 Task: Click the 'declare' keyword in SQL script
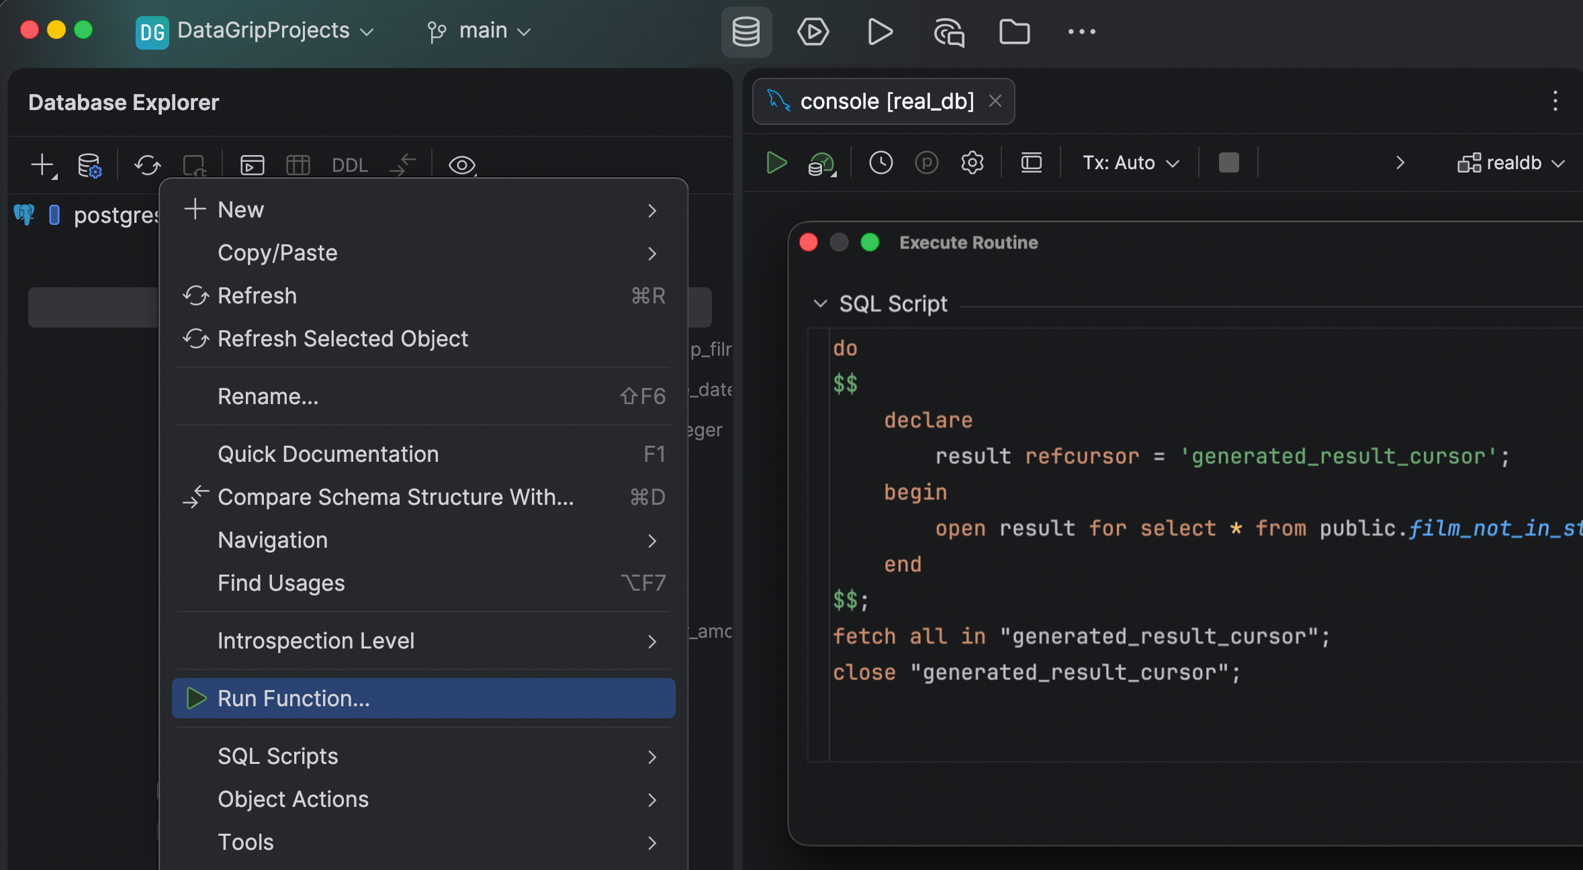pos(928,420)
